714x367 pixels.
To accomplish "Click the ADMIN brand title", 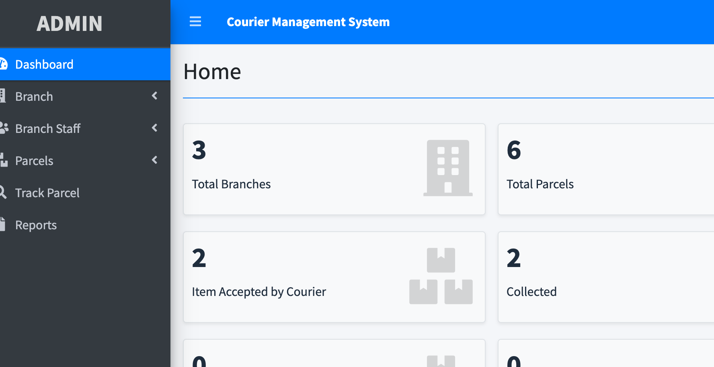I will (69, 23).
